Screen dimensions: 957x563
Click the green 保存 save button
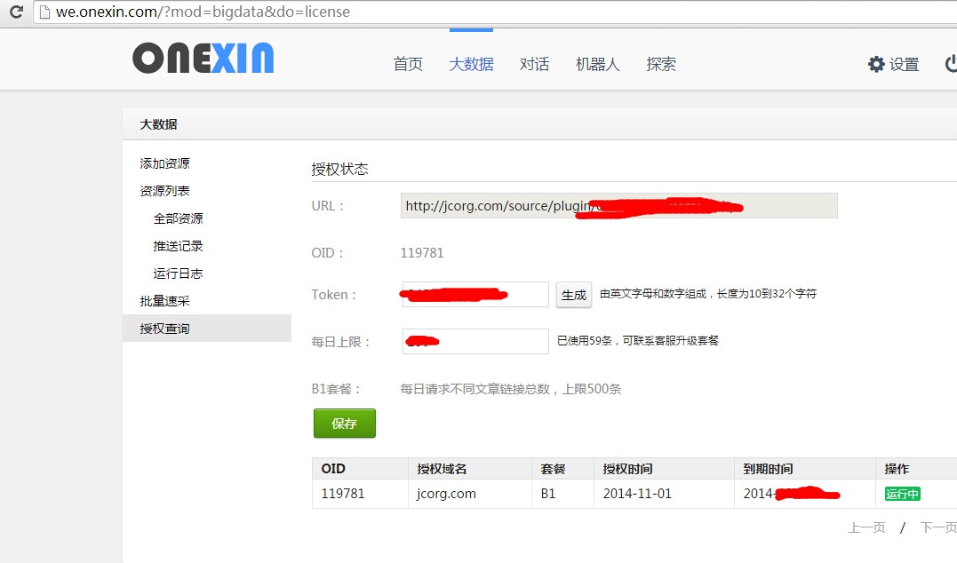pyautogui.click(x=344, y=424)
